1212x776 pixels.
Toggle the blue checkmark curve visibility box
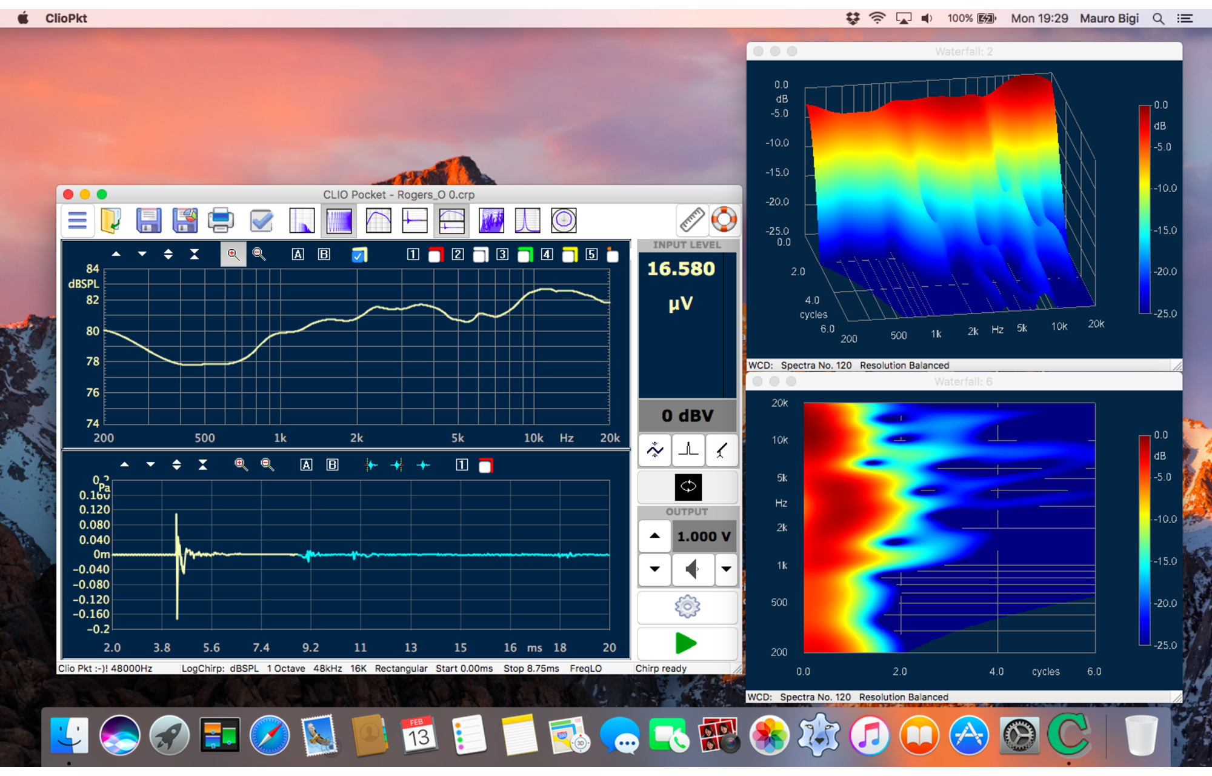pos(359,255)
